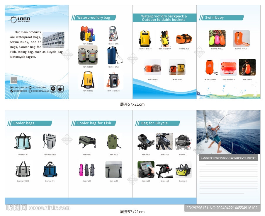Click the Item no 02 green backpack
The image size is (265, 216).
click(x=114, y=141)
